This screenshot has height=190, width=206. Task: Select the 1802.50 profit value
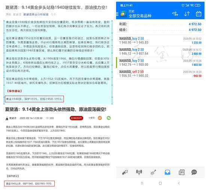tap(197, 65)
